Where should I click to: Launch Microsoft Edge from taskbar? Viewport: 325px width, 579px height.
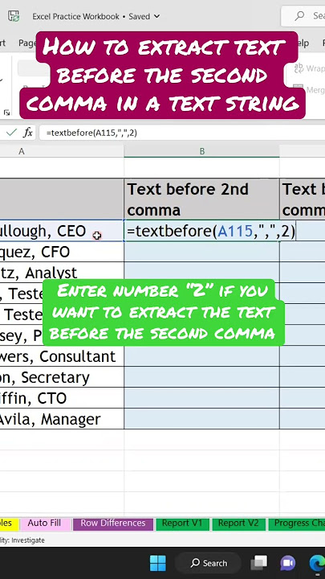pyautogui.click(x=317, y=563)
